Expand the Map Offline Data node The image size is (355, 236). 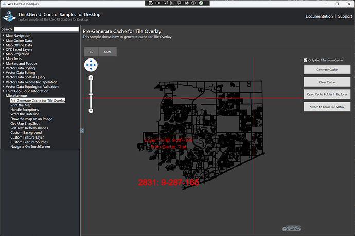(4, 45)
